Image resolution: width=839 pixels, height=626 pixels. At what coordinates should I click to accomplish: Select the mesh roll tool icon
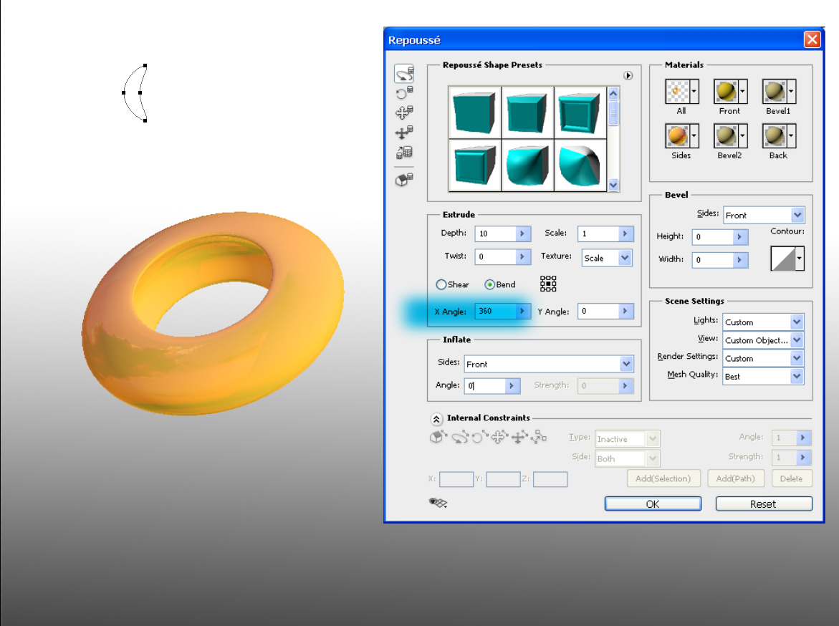pyautogui.click(x=404, y=93)
